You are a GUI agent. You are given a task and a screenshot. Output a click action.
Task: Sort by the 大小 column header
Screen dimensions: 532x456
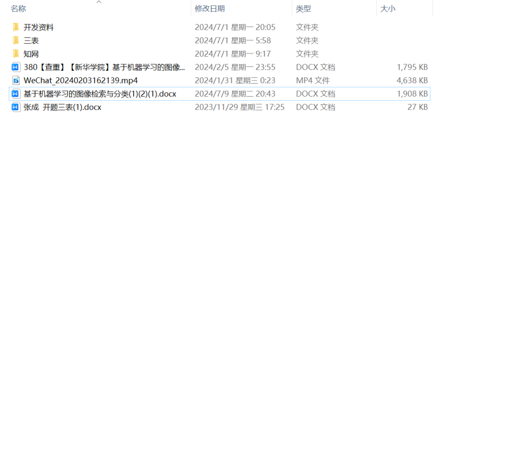click(x=388, y=9)
